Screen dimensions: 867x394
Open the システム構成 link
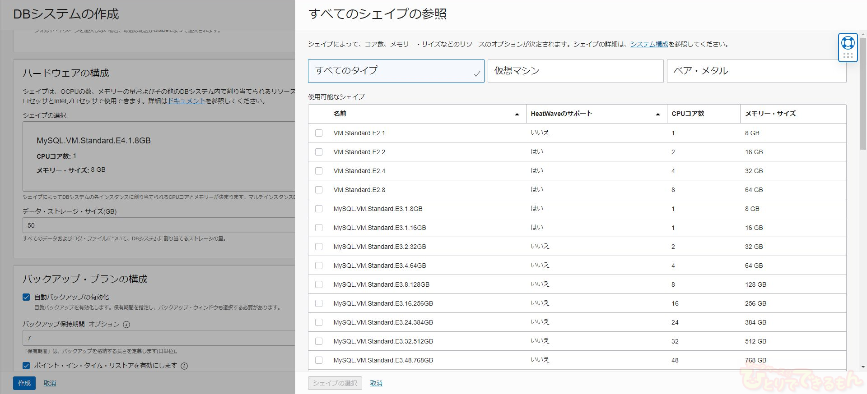(x=649, y=44)
